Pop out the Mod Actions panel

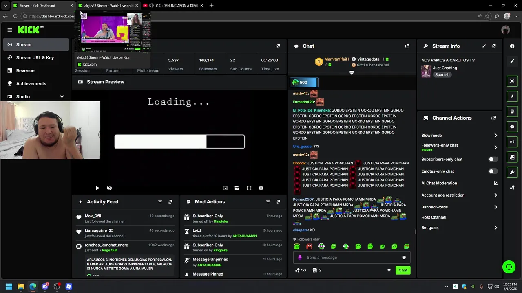(278, 202)
